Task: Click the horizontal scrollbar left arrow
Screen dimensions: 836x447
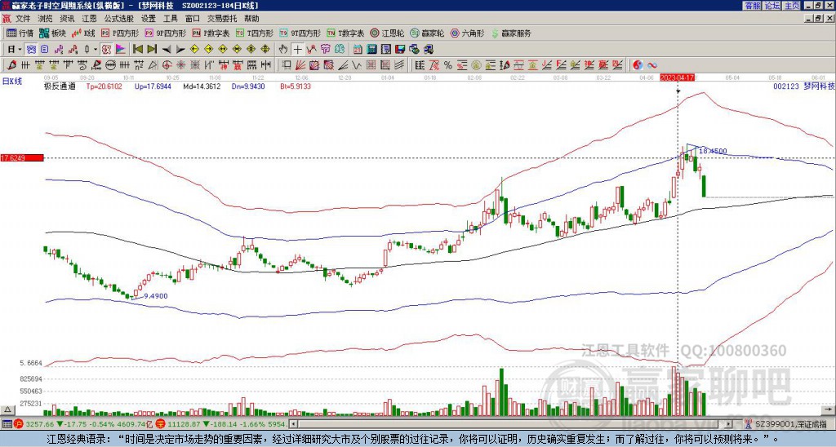Action: [x=292, y=424]
